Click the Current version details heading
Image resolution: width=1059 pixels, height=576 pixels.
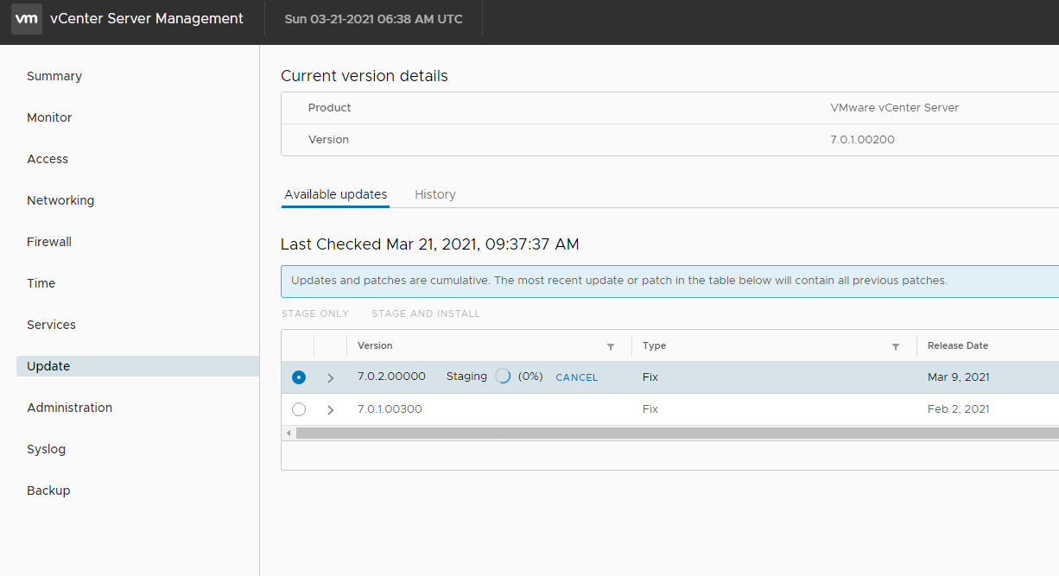pyautogui.click(x=365, y=76)
